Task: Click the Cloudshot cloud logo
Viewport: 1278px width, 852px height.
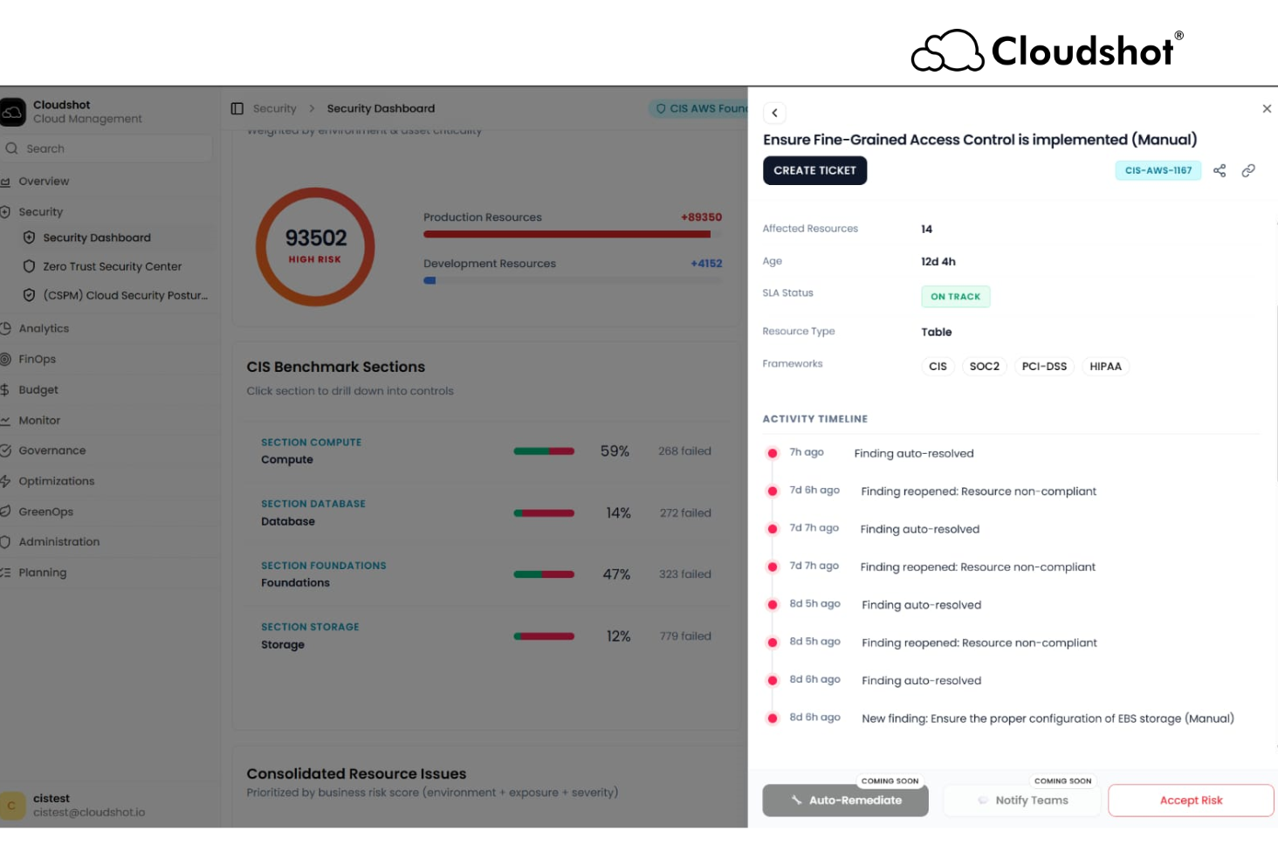Action: [x=11, y=111]
